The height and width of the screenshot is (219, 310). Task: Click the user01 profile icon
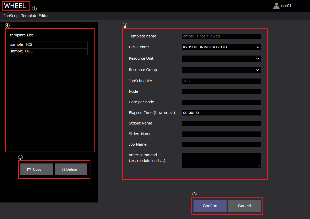click(276, 6)
